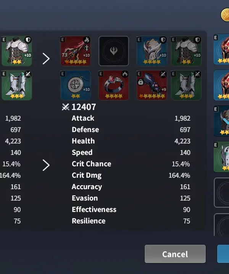Select the locked dark gauntlet +9 item

click(152, 85)
